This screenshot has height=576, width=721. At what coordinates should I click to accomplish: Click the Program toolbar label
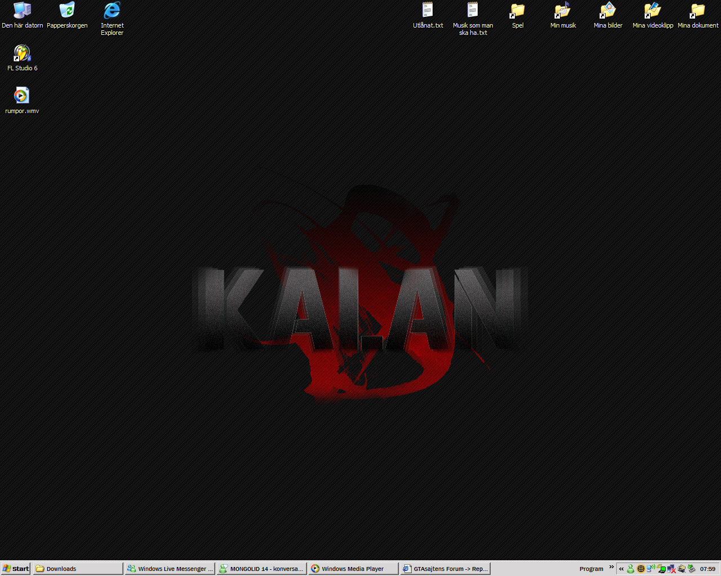(x=591, y=569)
